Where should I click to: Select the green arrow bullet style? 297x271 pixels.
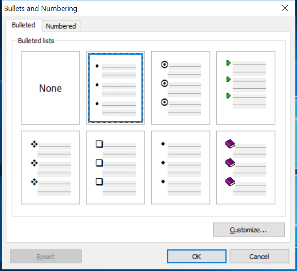(245, 88)
